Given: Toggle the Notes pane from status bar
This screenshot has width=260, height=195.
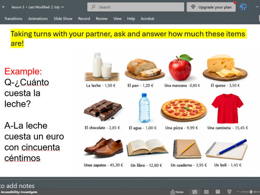Looking at the screenshot, I should click(x=177, y=192).
